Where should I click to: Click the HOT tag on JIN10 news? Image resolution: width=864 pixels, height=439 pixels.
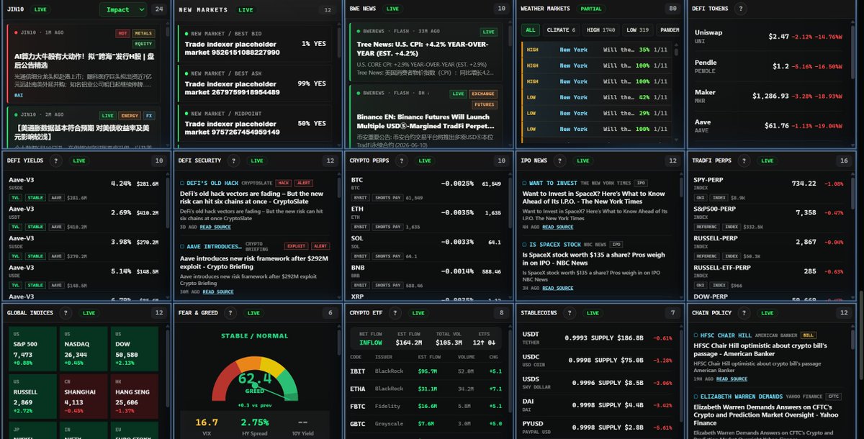click(122, 33)
